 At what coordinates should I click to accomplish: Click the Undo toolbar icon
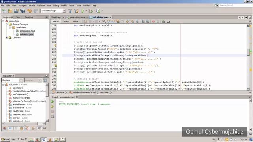29,11
